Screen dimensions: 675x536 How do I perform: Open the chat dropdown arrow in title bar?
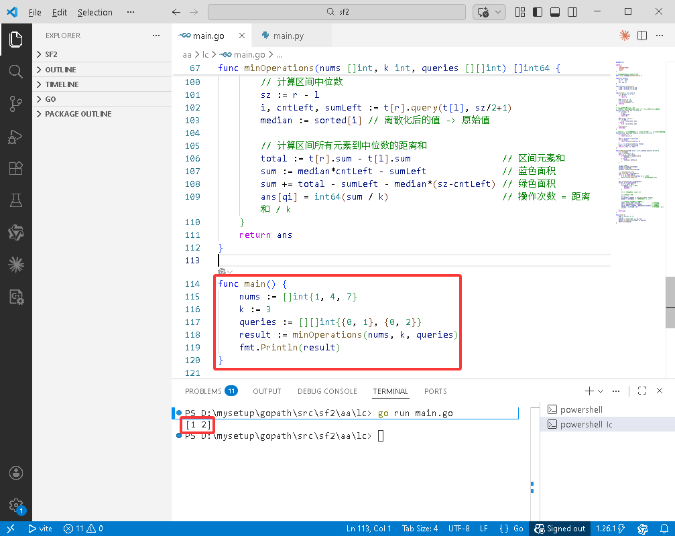(498, 12)
